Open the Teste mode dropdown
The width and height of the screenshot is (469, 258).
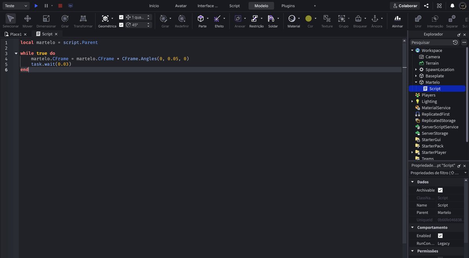pos(16,6)
